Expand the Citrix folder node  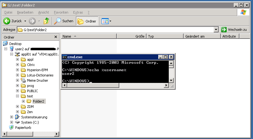tap(17, 64)
